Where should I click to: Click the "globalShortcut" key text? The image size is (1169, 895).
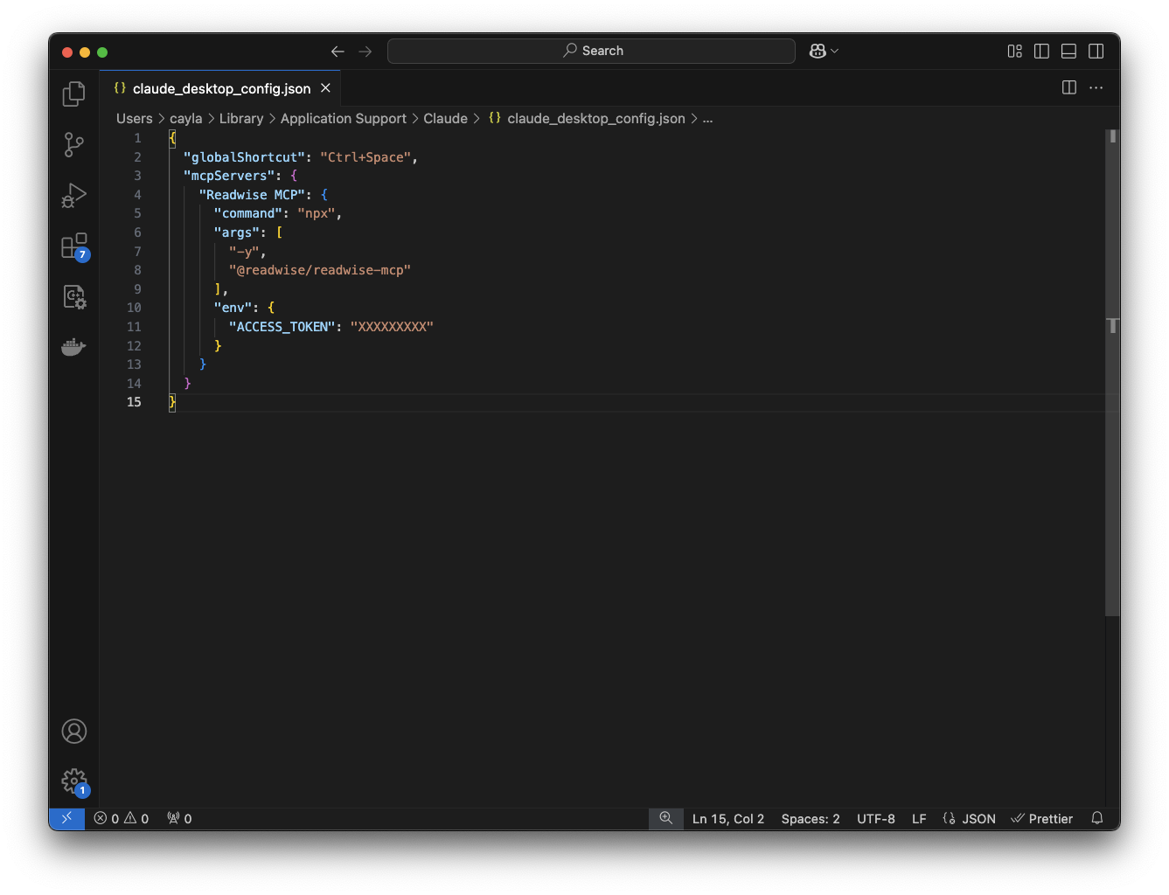tap(244, 157)
